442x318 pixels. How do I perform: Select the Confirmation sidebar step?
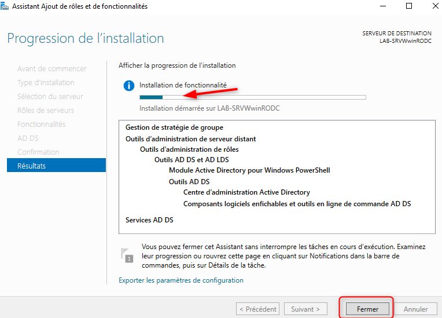[38, 152]
